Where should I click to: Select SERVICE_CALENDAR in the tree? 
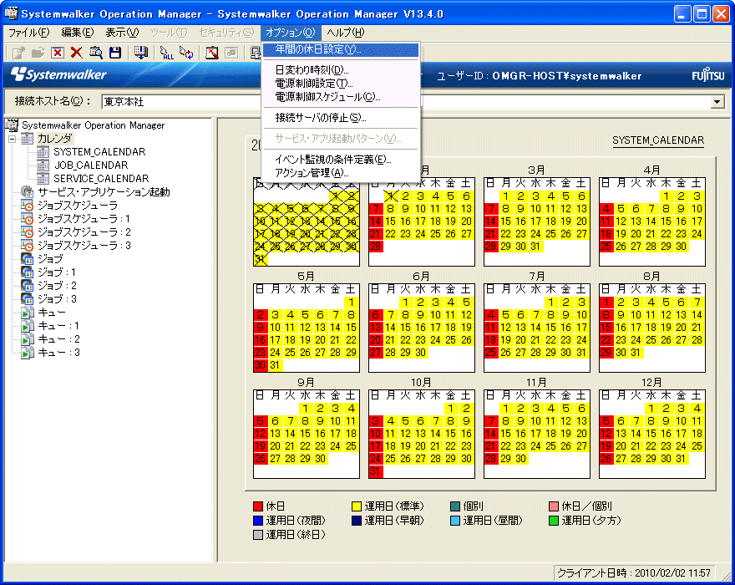101,179
